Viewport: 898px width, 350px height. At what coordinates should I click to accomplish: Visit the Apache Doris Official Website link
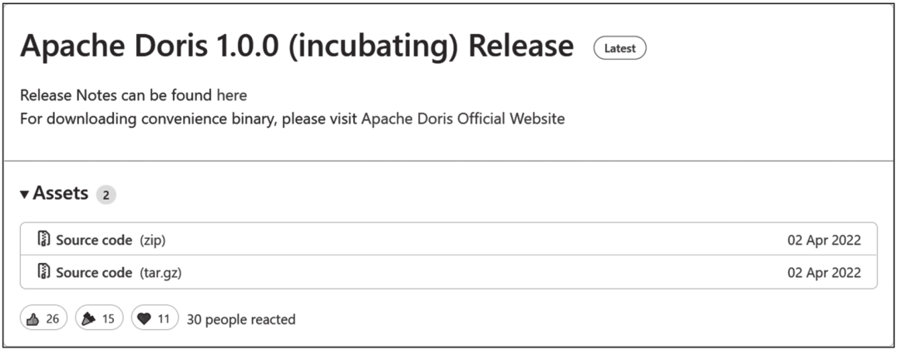click(462, 119)
